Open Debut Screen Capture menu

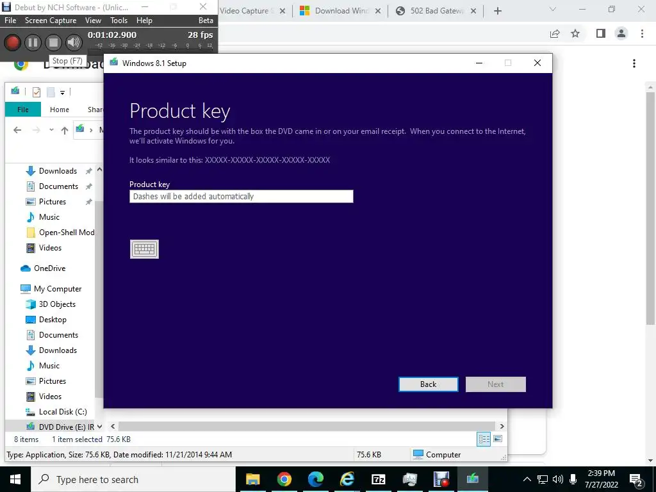[x=51, y=20]
